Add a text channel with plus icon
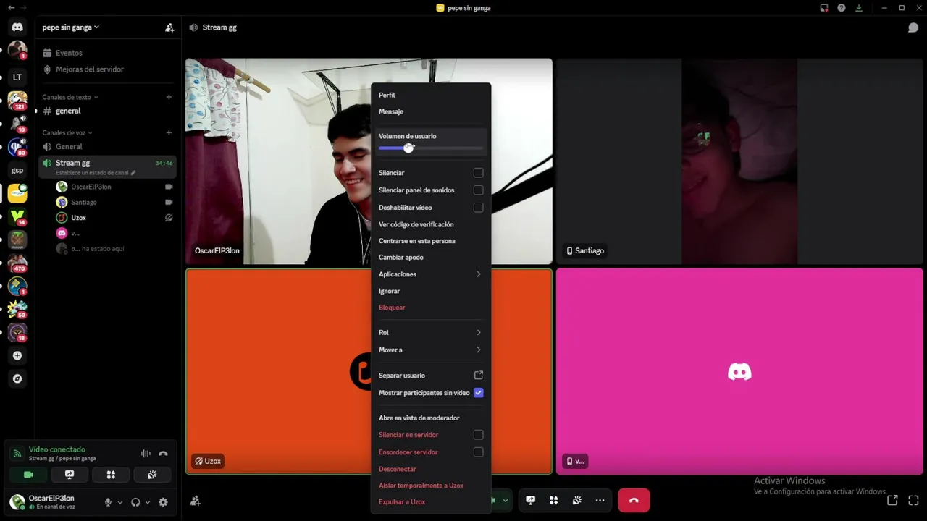 point(169,97)
